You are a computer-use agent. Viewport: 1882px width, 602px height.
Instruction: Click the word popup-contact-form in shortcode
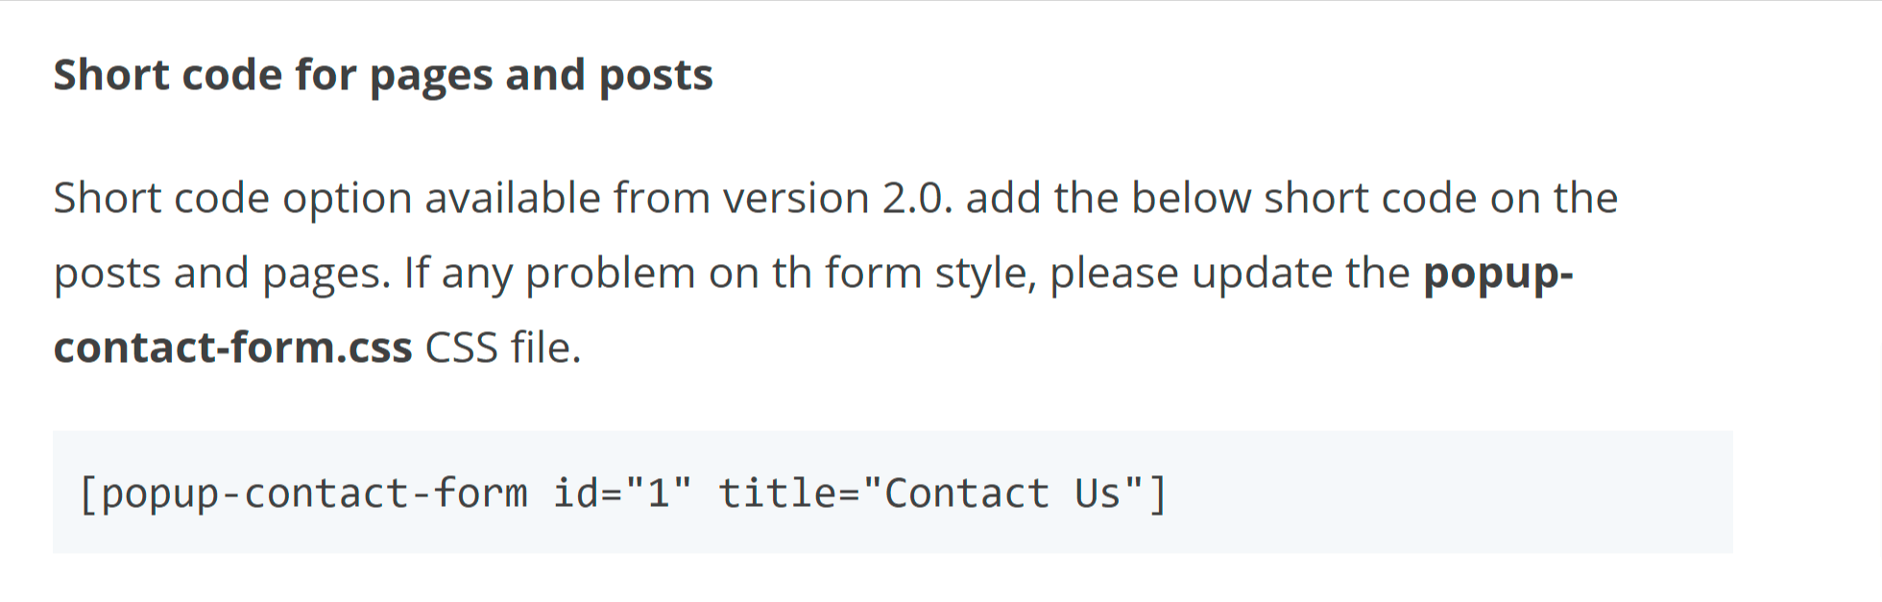314,494
